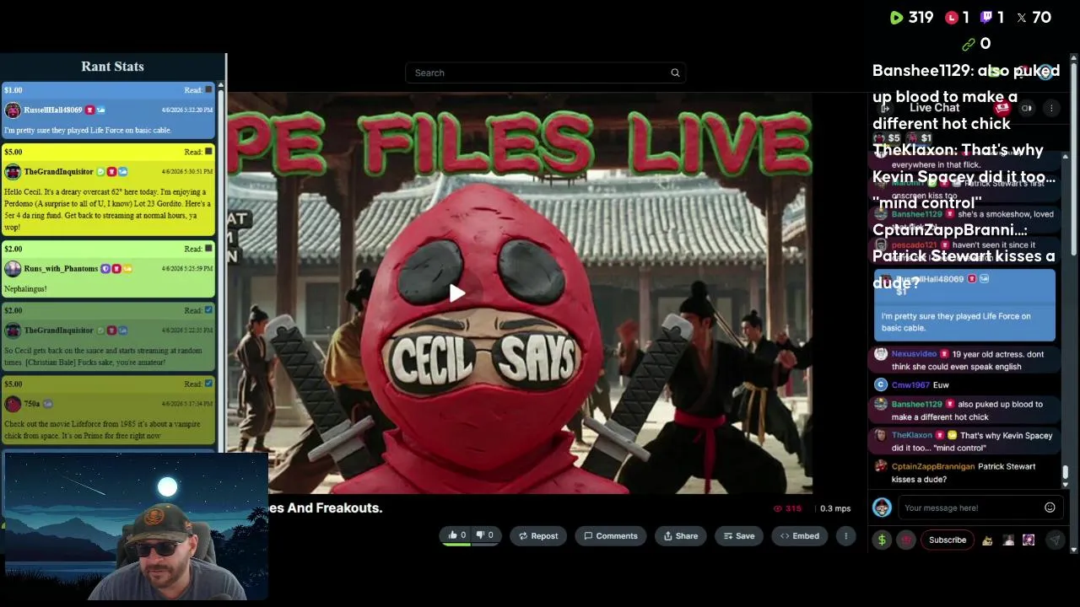Select the doge sunglasses emote
This screenshot has width=1080, height=607.
[x=987, y=540]
